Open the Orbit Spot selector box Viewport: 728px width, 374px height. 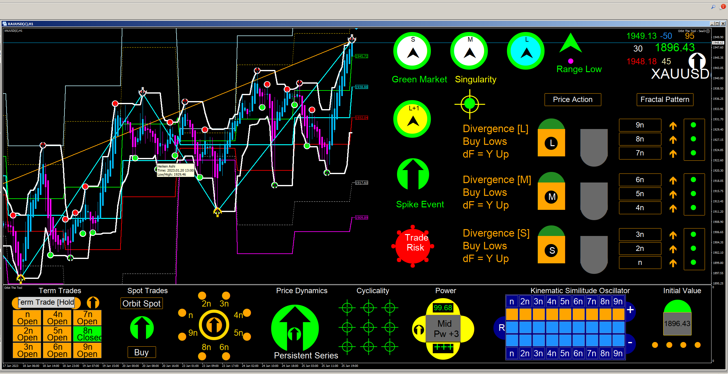(141, 303)
